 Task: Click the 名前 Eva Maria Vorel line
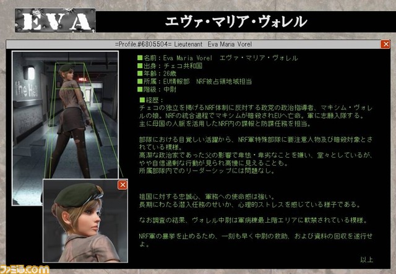[x=218, y=58]
